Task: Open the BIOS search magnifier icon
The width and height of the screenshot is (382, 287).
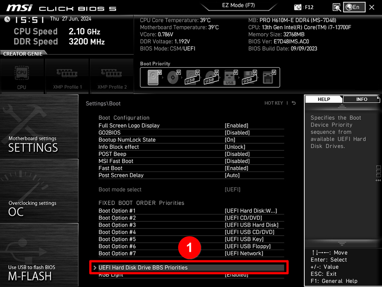Action: 337,7
